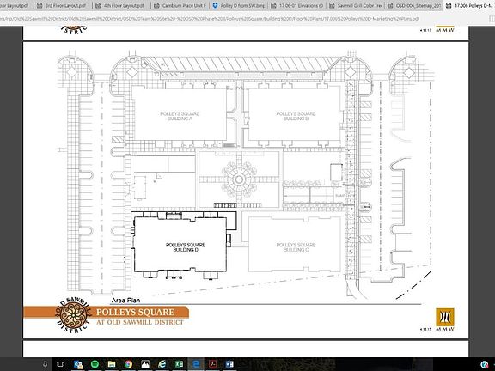Click the MMW logo text at page top
The width and height of the screenshot is (495, 371).
(445, 30)
